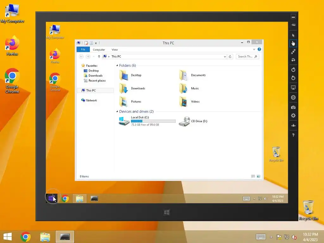Select the Music folder
The image size is (324, 243).
(189, 89)
